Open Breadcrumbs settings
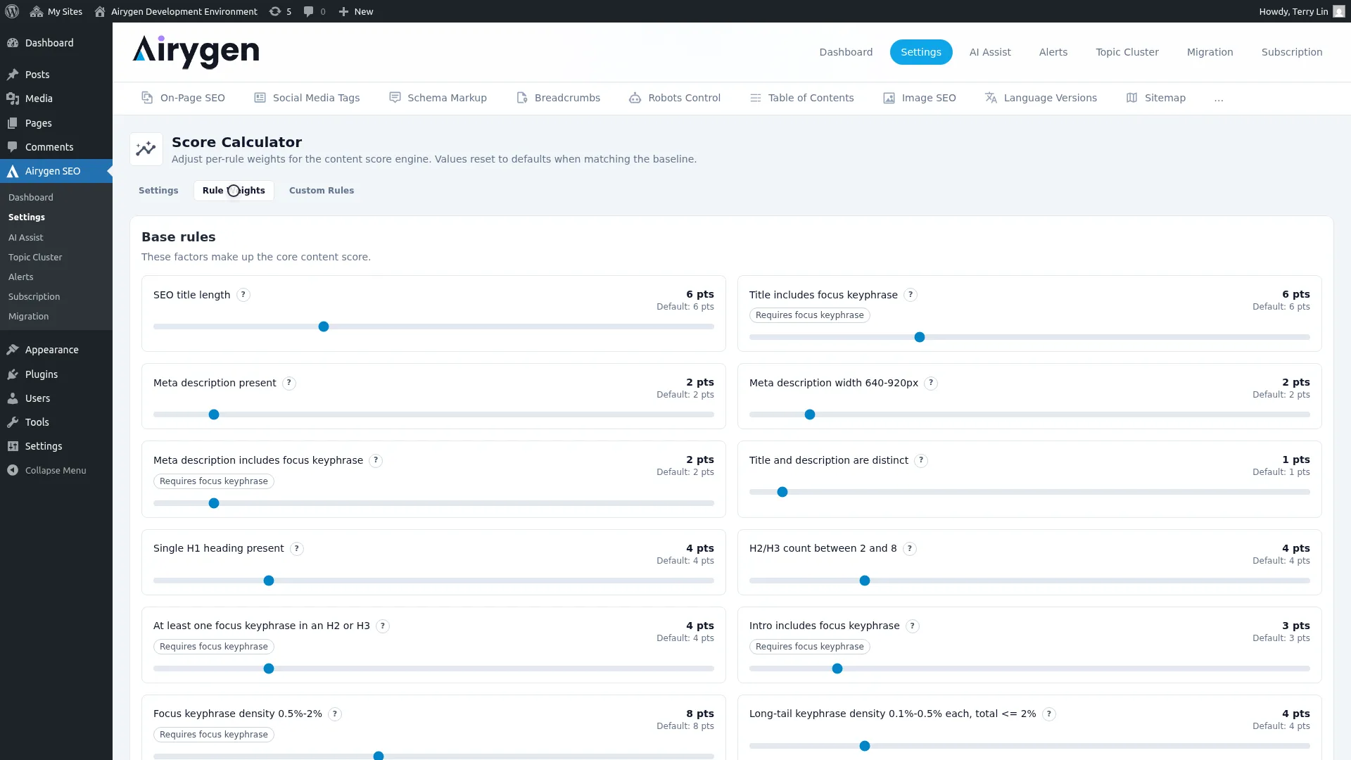1351x760 pixels. pos(558,98)
